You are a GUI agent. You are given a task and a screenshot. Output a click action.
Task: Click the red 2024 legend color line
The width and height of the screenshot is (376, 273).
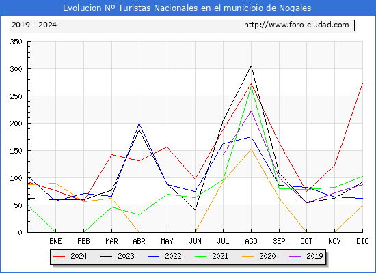click(59, 257)
